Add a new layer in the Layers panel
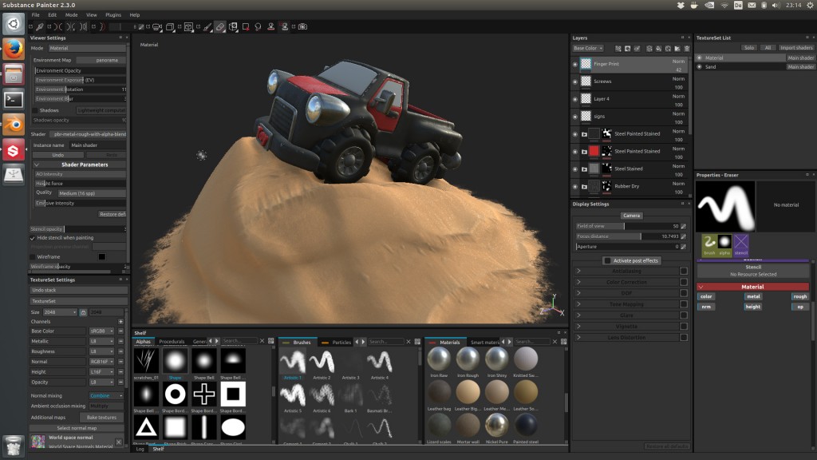The width and height of the screenshot is (817, 460). tap(627, 49)
